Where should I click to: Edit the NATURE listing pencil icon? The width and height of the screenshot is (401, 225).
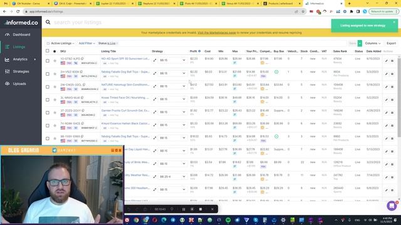coord(386,87)
